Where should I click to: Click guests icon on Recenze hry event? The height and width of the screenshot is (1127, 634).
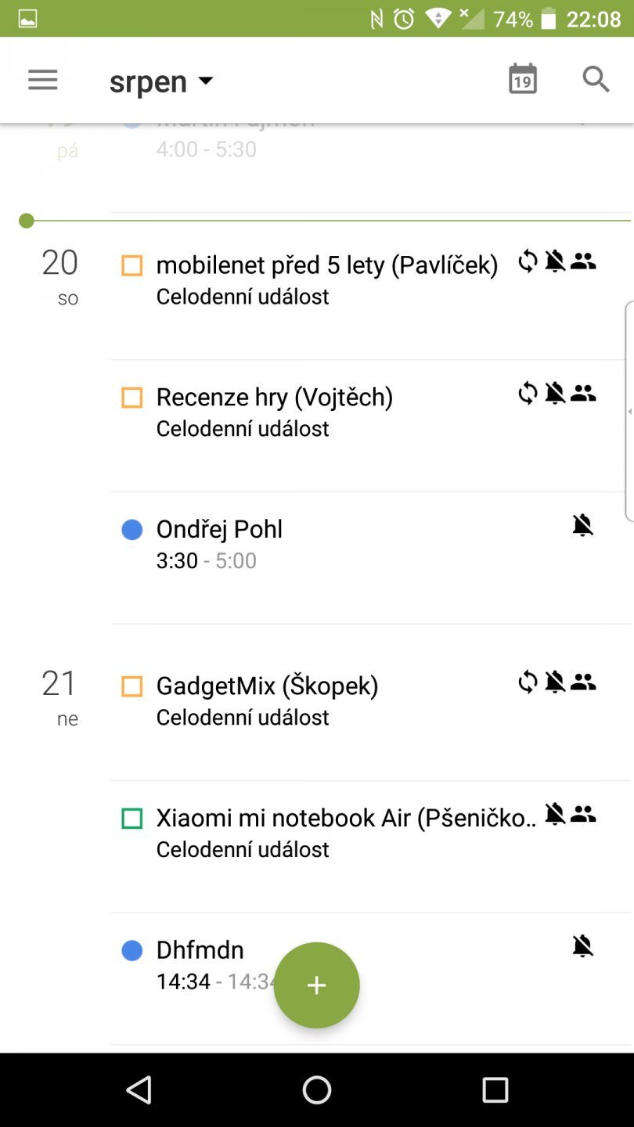point(583,394)
